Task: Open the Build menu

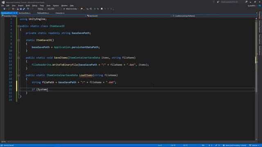Action: (x=28, y=6)
